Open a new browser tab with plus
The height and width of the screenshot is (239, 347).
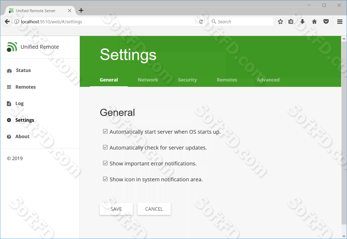81,11
